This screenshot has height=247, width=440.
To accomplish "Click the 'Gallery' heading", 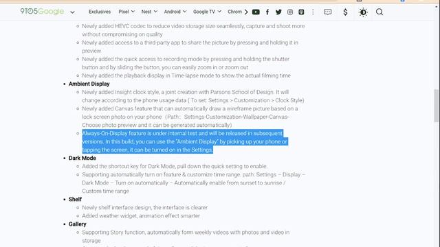I will click(78, 224).
